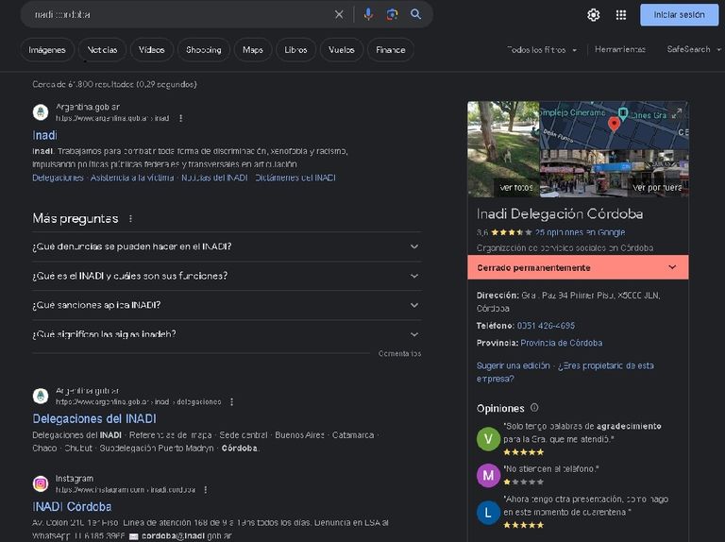Open Ver fotos thumbnail
725x542 pixels.
tap(503, 149)
